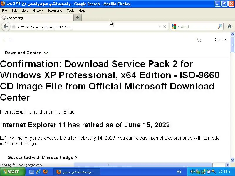This screenshot has height=176, width=235.
Task: Stop loading the page with X
Action: pos(165,26)
